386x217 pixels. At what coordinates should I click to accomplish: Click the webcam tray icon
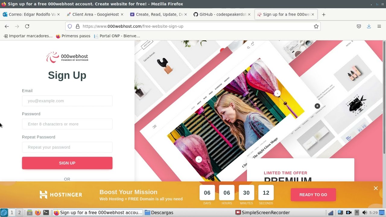coord(349,212)
